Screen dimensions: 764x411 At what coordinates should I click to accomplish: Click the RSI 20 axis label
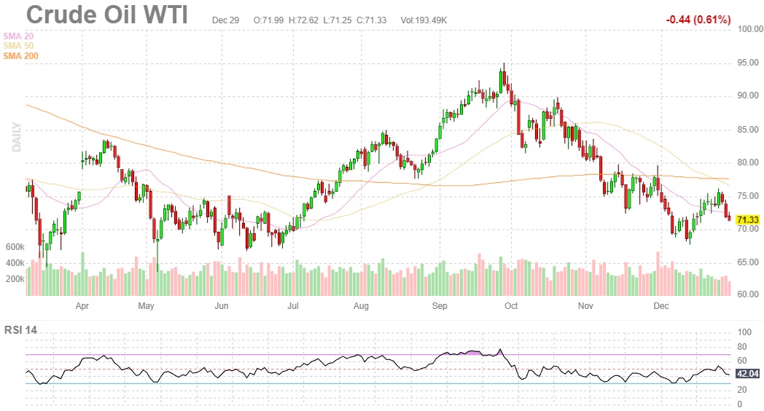point(742,390)
